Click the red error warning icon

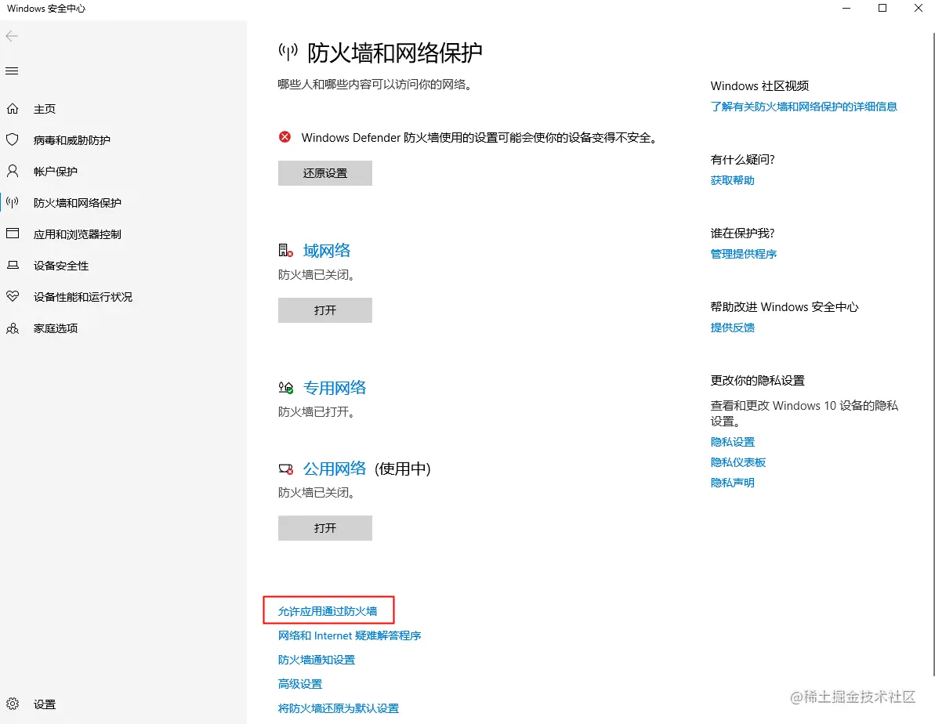[285, 137]
